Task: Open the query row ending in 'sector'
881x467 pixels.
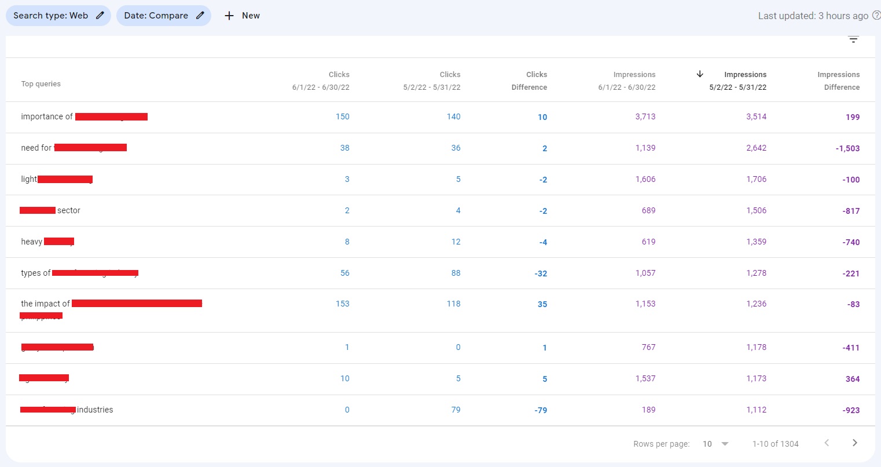Action: click(68, 210)
